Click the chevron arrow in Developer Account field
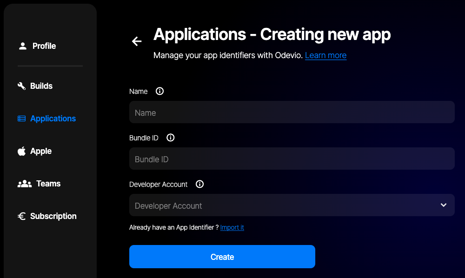 coord(443,205)
